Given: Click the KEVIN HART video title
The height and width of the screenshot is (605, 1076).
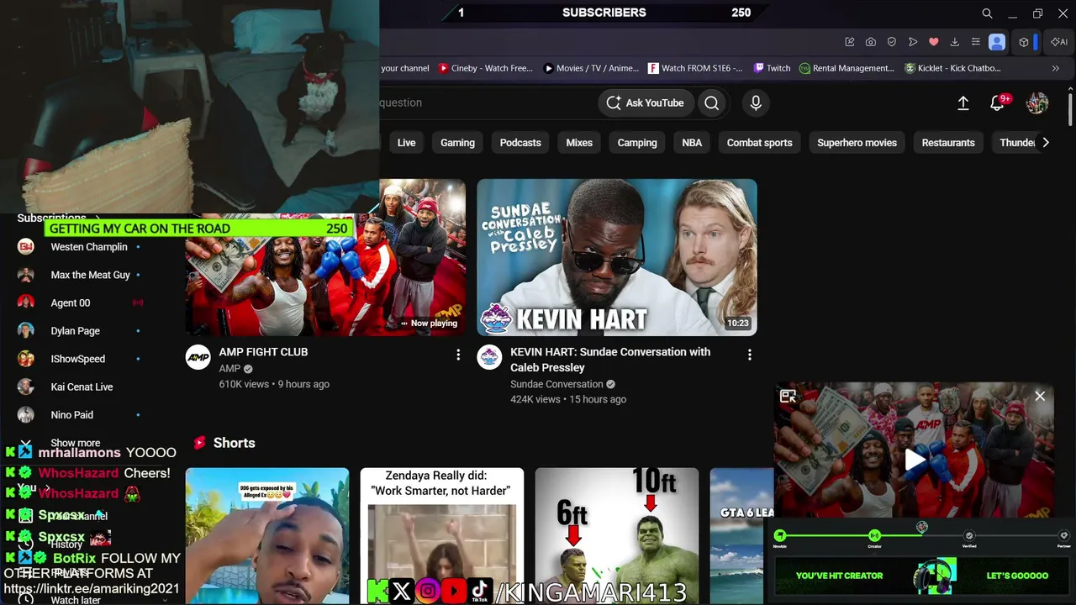Looking at the screenshot, I should (x=610, y=360).
